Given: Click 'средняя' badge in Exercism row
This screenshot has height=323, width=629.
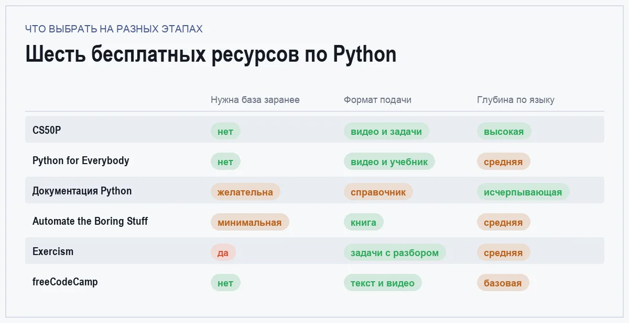Looking at the screenshot, I should pos(503,253).
